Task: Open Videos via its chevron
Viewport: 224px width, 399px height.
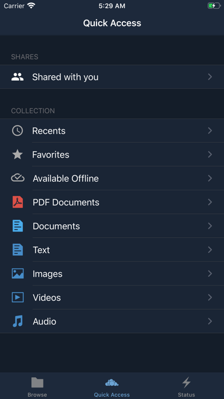Action: [x=210, y=298]
